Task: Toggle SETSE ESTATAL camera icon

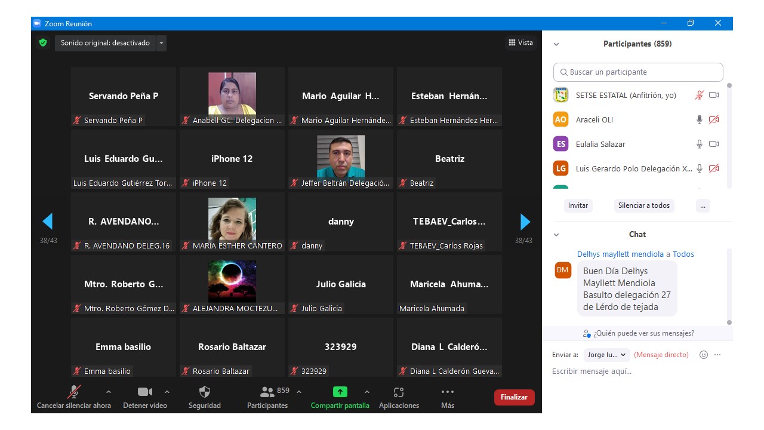Action: tap(714, 95)
